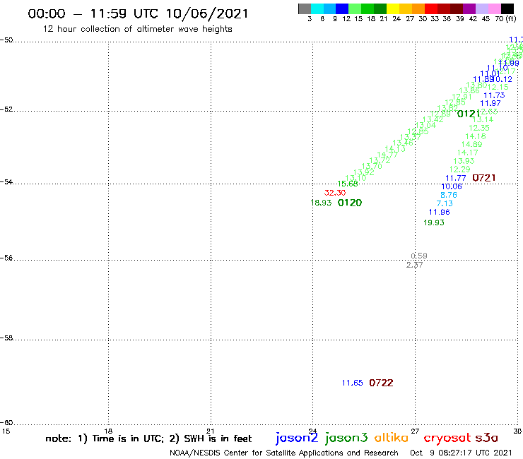Click the gray color swatch in the legend
The height and width of the screenshot is (459, 523).
pos(305,8)
